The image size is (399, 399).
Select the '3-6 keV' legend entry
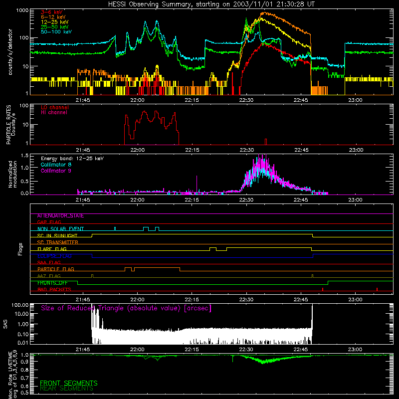51,12
